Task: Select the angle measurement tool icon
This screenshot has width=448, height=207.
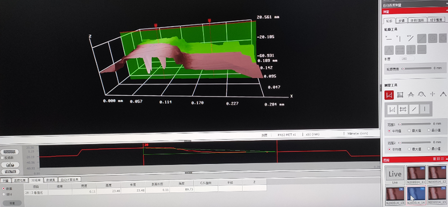Action: tap(411, 94)
